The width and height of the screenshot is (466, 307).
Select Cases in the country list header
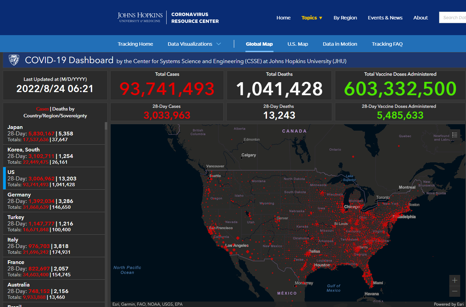click(x=43, y=109)
